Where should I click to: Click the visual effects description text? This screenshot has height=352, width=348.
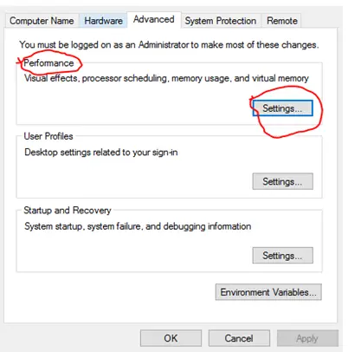(166, 78)
